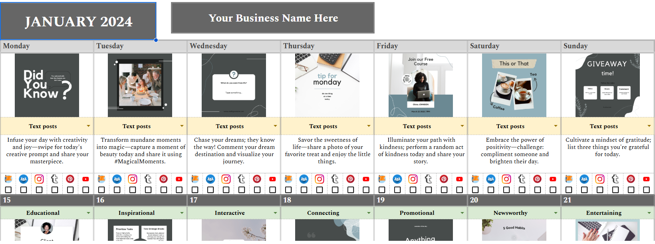Check the box under Thursday's Pinterest icon

[351, 190]
